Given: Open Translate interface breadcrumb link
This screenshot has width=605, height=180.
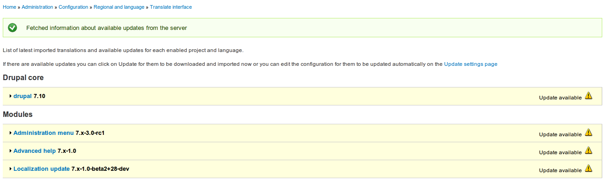Looking at the screenshot, I should point(171,7).
